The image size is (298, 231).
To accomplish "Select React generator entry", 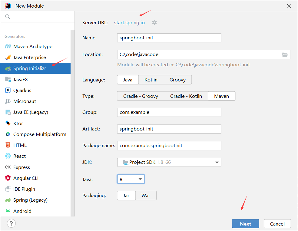I will tap(35, 156).
